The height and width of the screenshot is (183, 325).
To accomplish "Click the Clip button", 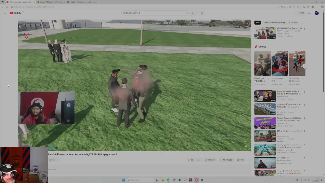I will [x=240, y=160].
